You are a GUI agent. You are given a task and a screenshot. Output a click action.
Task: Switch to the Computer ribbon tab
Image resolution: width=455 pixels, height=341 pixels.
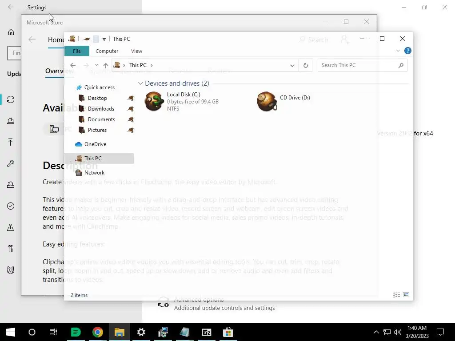pyautogui.click(x=107, y=51)
